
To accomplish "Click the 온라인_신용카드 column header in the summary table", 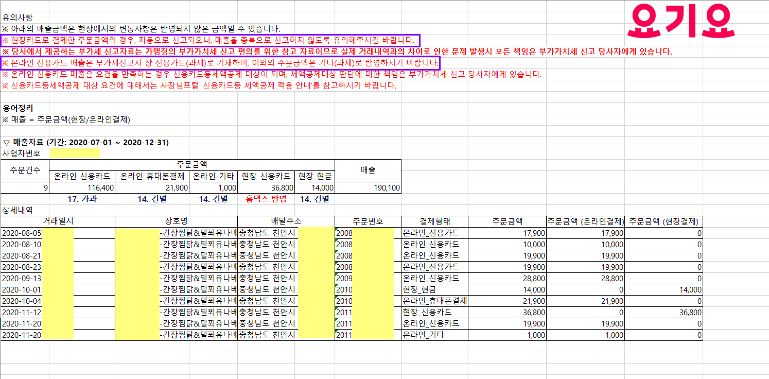I will click(82, 176).
